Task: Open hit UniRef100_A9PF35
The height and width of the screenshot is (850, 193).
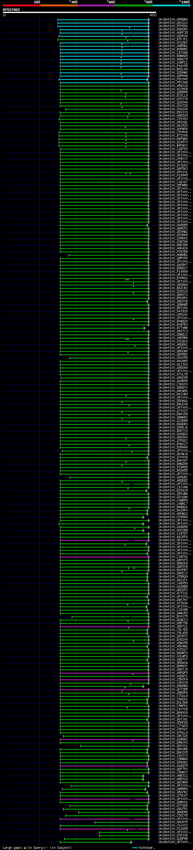Action: point(173,33)
